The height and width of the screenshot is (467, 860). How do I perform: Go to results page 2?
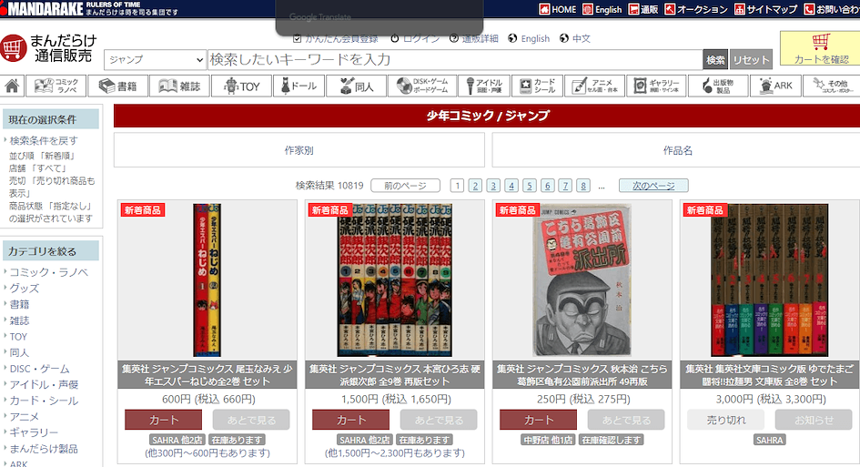476,186
